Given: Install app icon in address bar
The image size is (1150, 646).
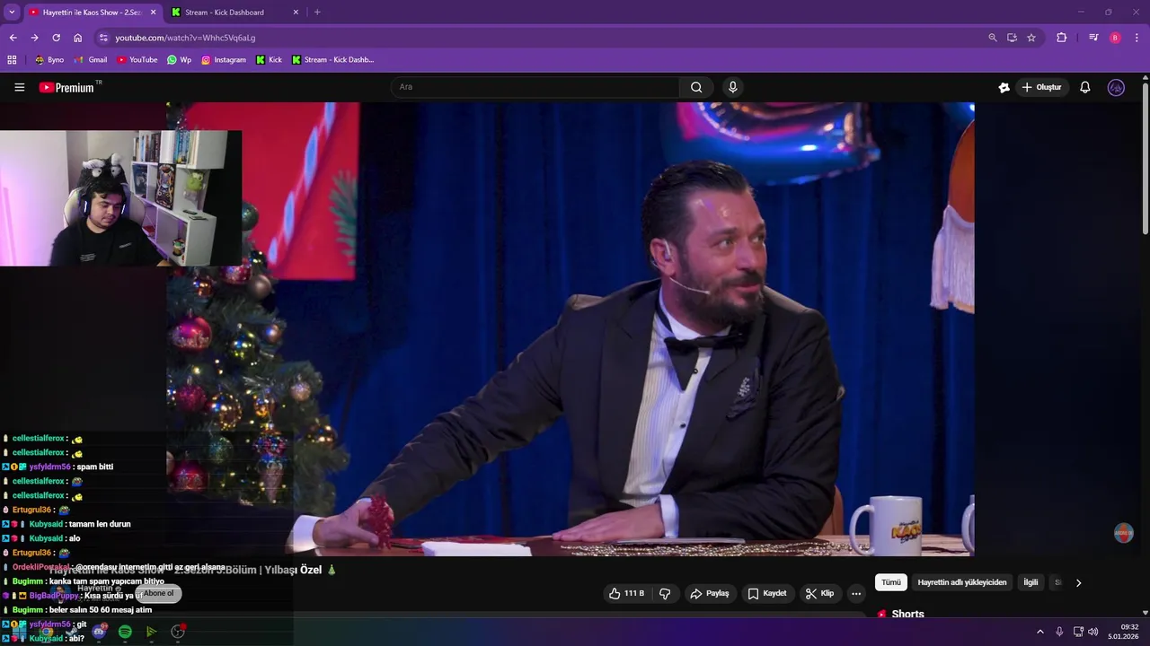Looking at the screenshot, I should [1012, 38].
